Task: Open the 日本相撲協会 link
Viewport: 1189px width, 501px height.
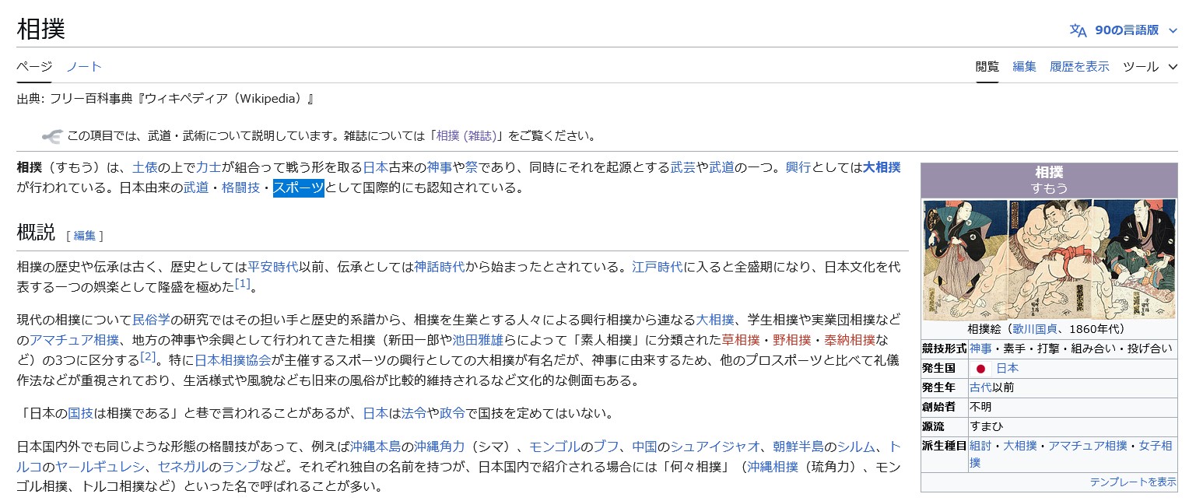Action: point(232,360)
